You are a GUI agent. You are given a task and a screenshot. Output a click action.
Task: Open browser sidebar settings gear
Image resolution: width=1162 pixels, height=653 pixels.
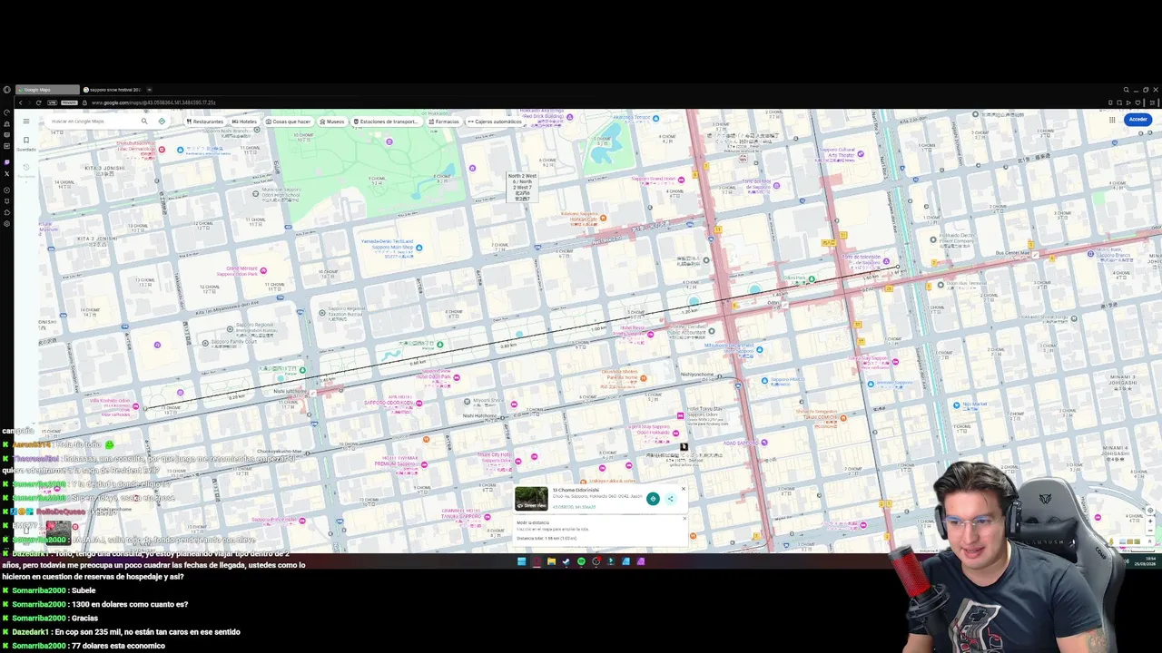click(x=6, y=224)
